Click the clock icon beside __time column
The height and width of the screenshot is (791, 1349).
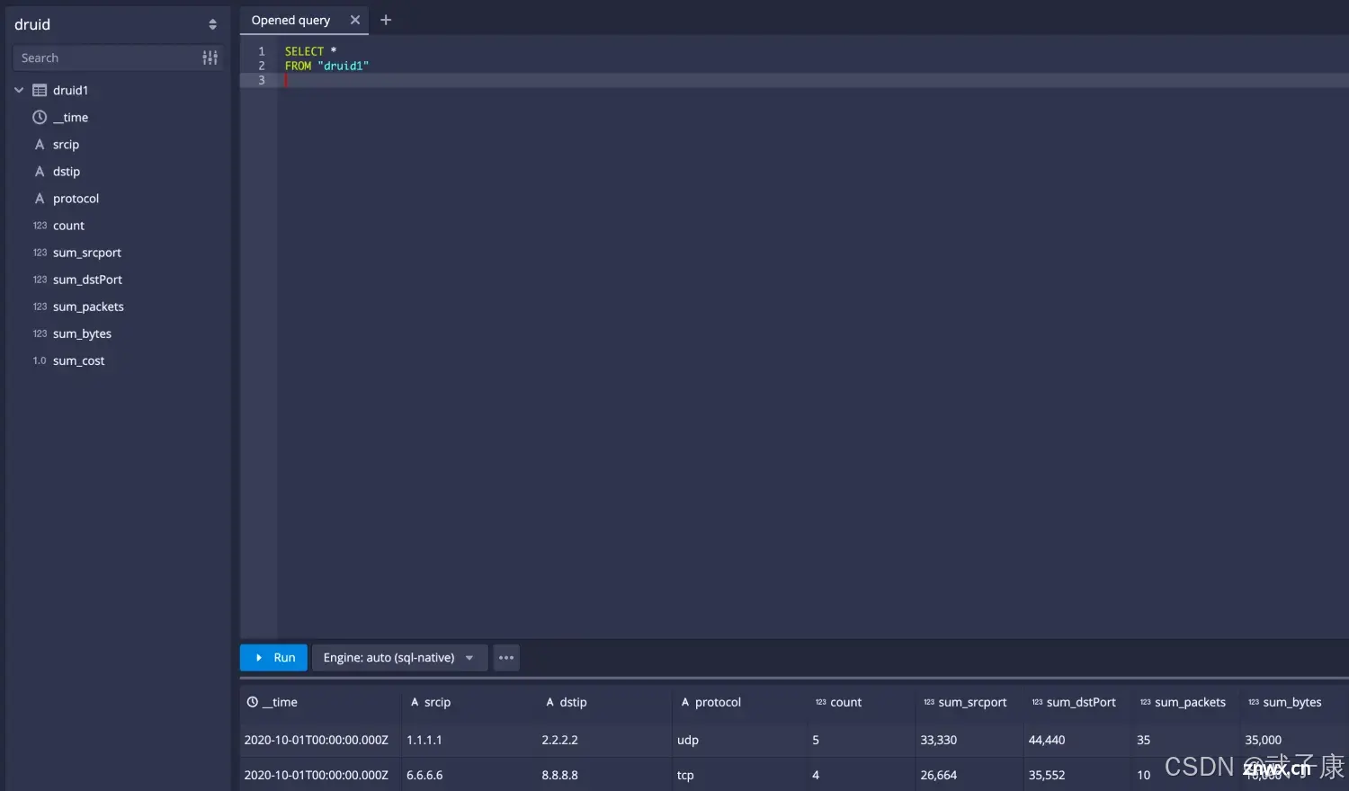[x=40, y=117]
